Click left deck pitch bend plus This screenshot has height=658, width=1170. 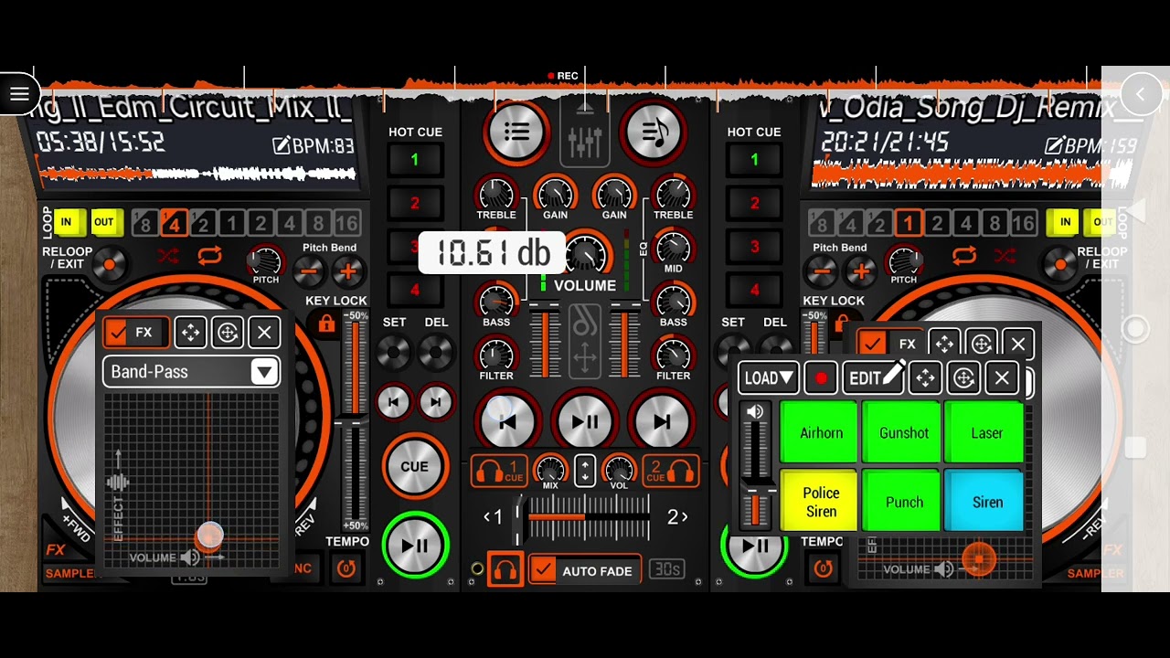tap(347, 271)
